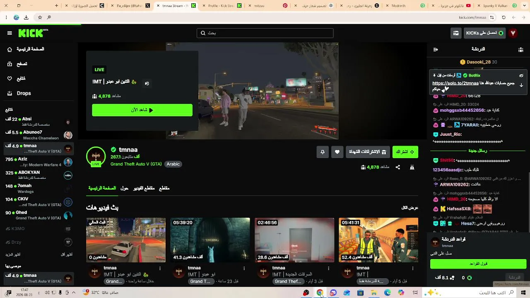Image resolution: width=530 pixels, height=298 pixels.
Task: Open Microsoft Edge from the taskbar
Action: click(388, 293)
